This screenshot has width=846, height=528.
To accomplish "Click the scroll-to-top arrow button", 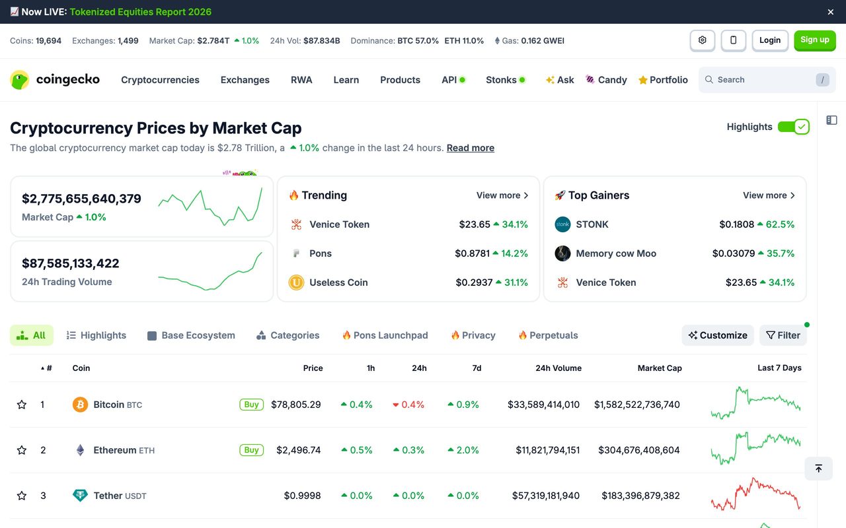I will pyautogui.click(x=818, y=468).
